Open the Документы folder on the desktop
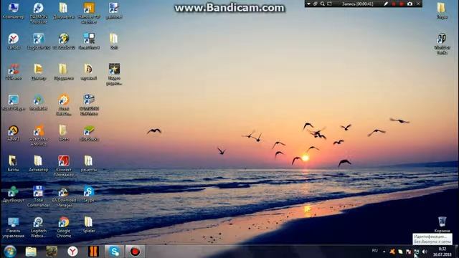Screen dimensions: 459x258 64,11
